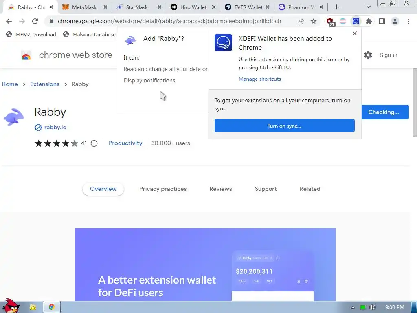Viewport: 417px width, 313px height.
Task: Close the XDEFI Wallet added popup
Action: click(x=355, y=33)
